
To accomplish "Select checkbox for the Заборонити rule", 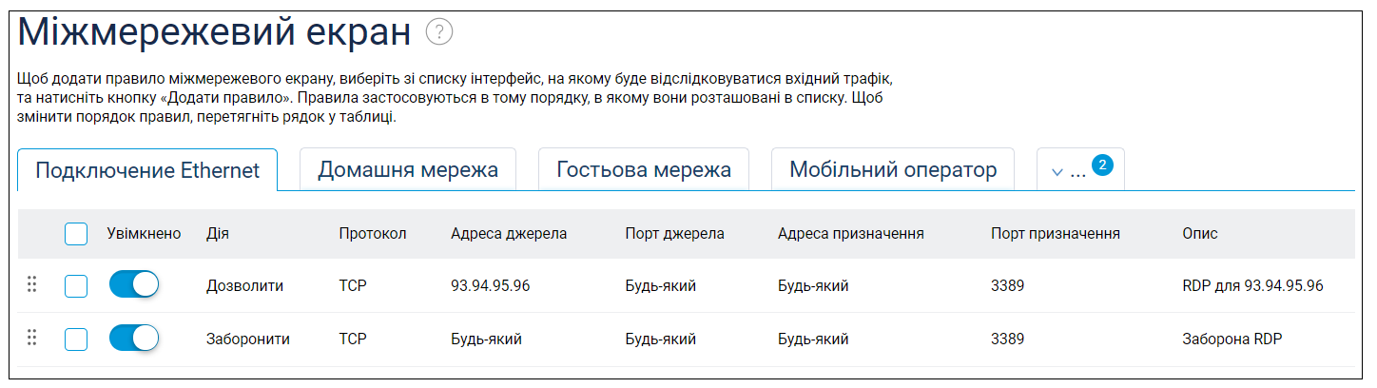I will pyautogui.click(x=76, y=339).
